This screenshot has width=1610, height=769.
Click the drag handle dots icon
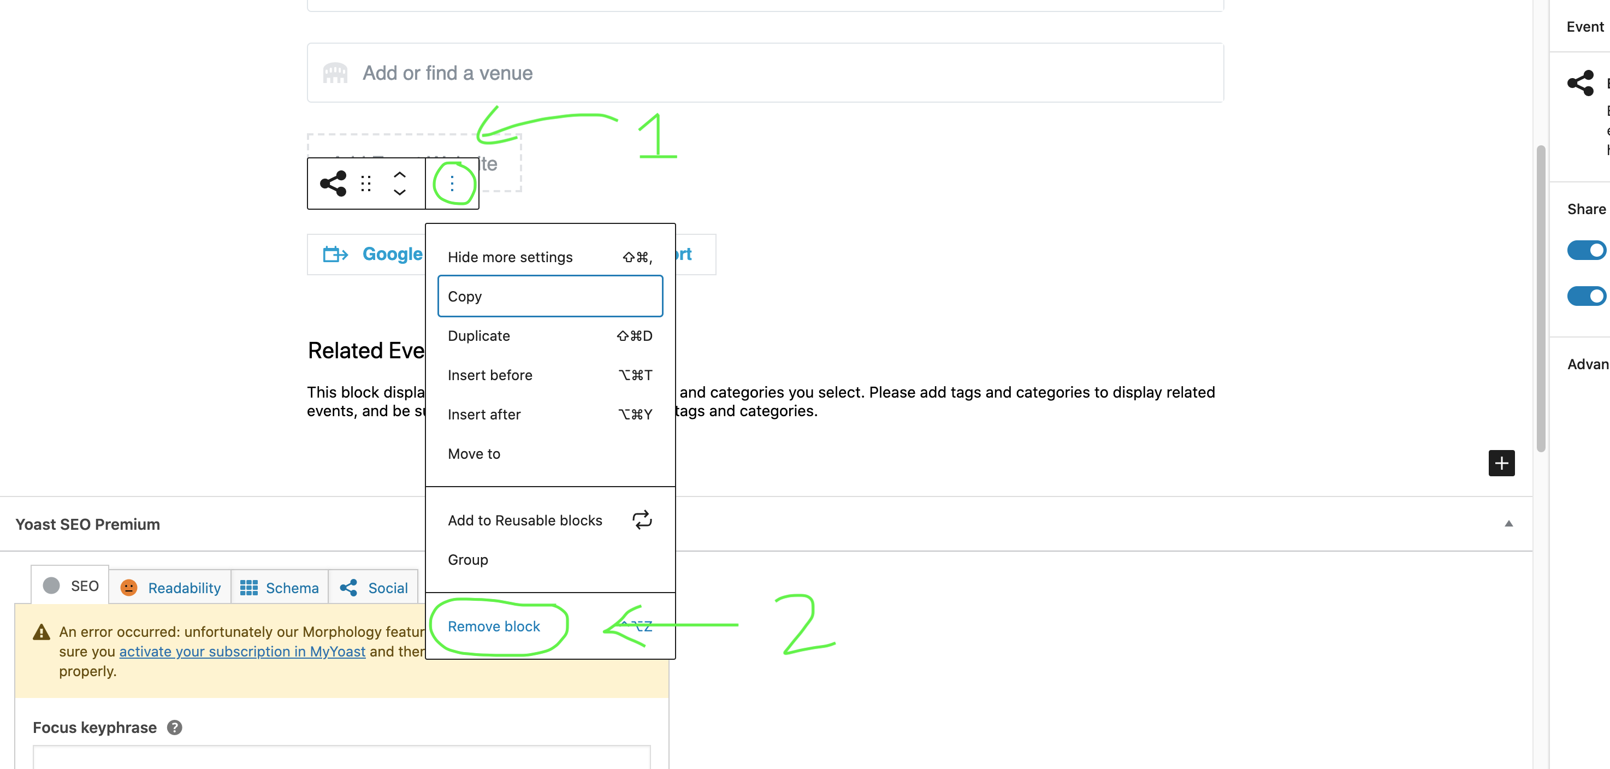(366, 183)
